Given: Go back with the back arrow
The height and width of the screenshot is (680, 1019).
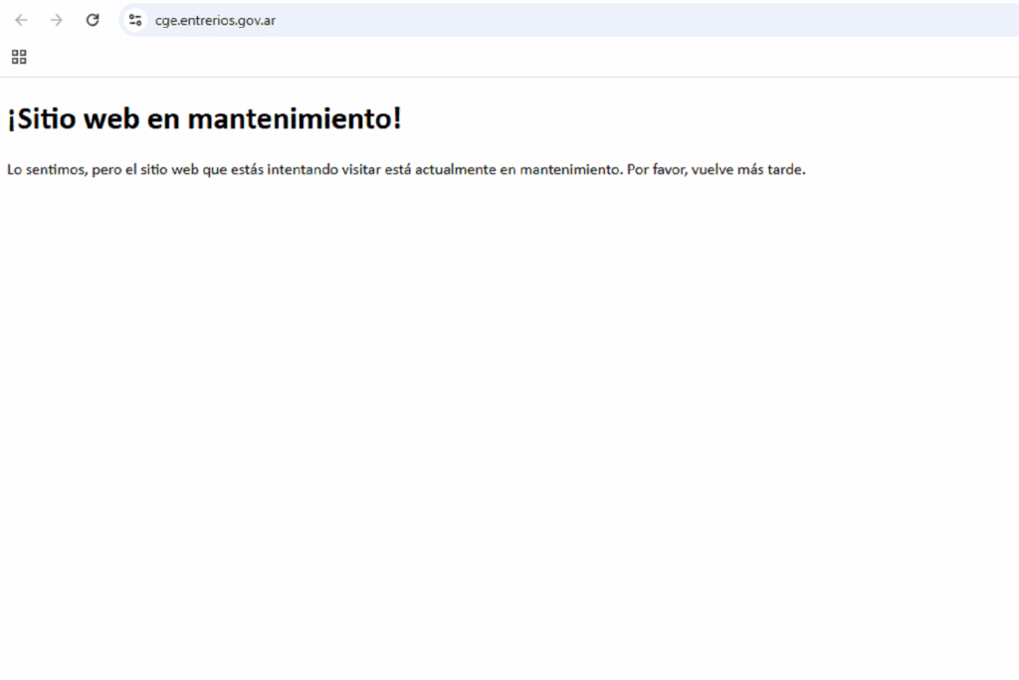Looking at the screenshot, I should [x=21, y=20].
